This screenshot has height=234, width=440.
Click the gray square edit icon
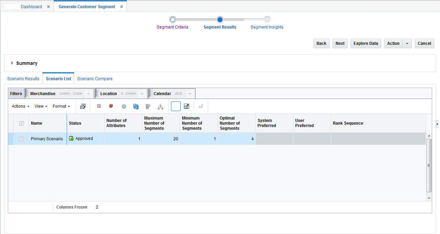pyautogui.click(x=99, y=106)
